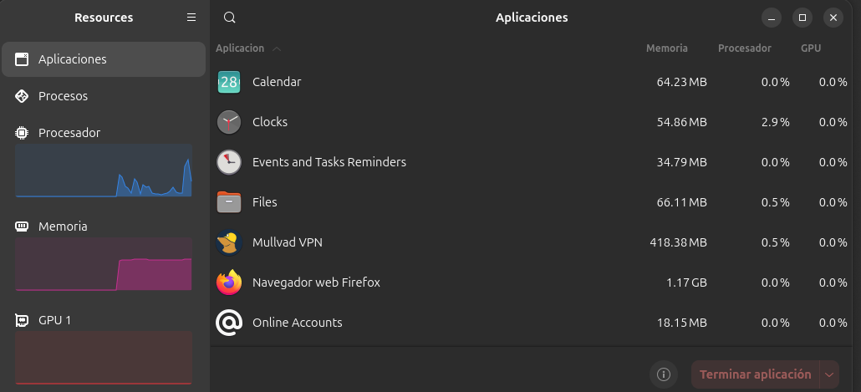Click the 54.86 MB memory value
861x392 pixels.
681,122
